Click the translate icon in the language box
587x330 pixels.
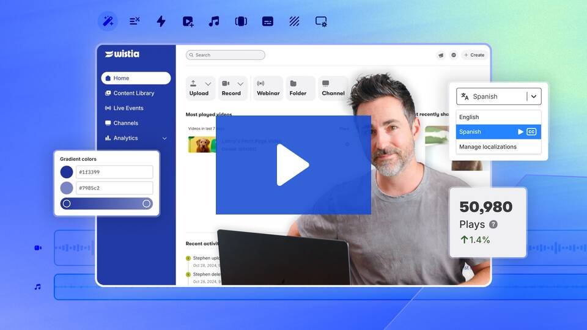[465, 97]
